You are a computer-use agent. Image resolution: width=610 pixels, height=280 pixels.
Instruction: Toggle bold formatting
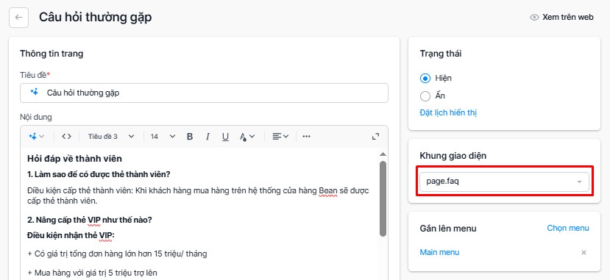click(x=190, y=136)
